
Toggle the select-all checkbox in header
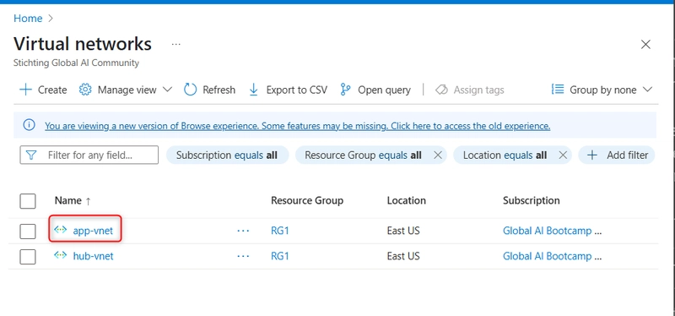click(28, 201)
